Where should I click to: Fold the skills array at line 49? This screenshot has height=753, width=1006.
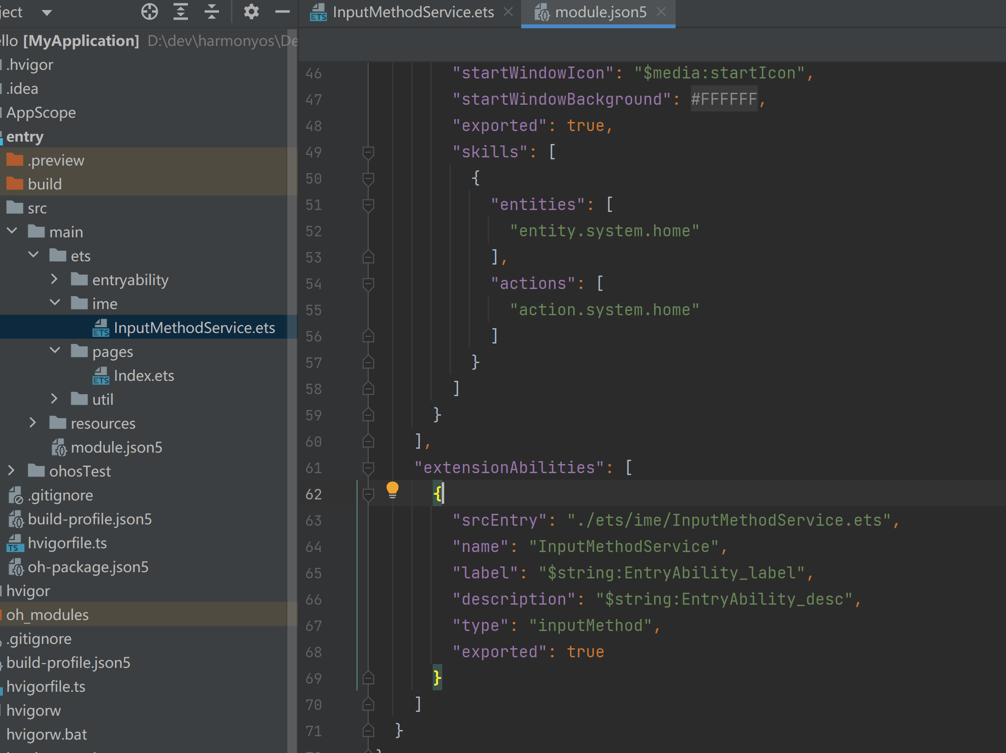click(368, 152)
